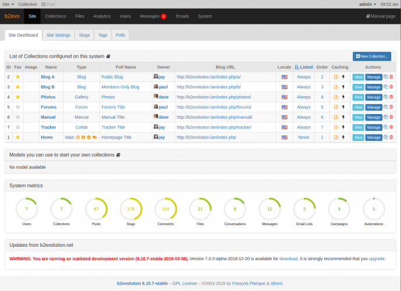The width and height of the screenshot is (401, 291).
Task: Click the delete trash icon for Blog A
Action: (x=391, y=77)
